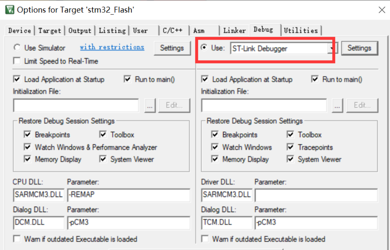Viewport: 390px width, 250px height.
Task: Click the simulator Dialog DLL -pCM3 parameter field
Action: [x=129, y=222]
